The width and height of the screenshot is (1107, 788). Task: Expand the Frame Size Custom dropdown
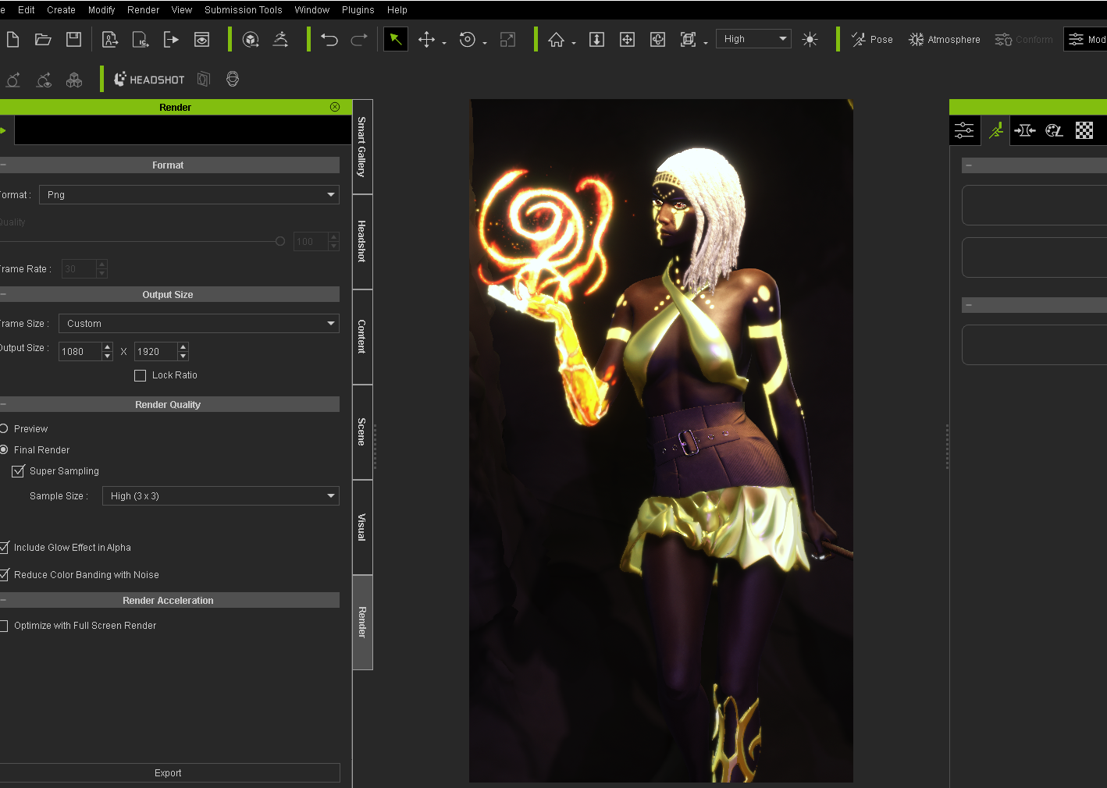point(198,324)
